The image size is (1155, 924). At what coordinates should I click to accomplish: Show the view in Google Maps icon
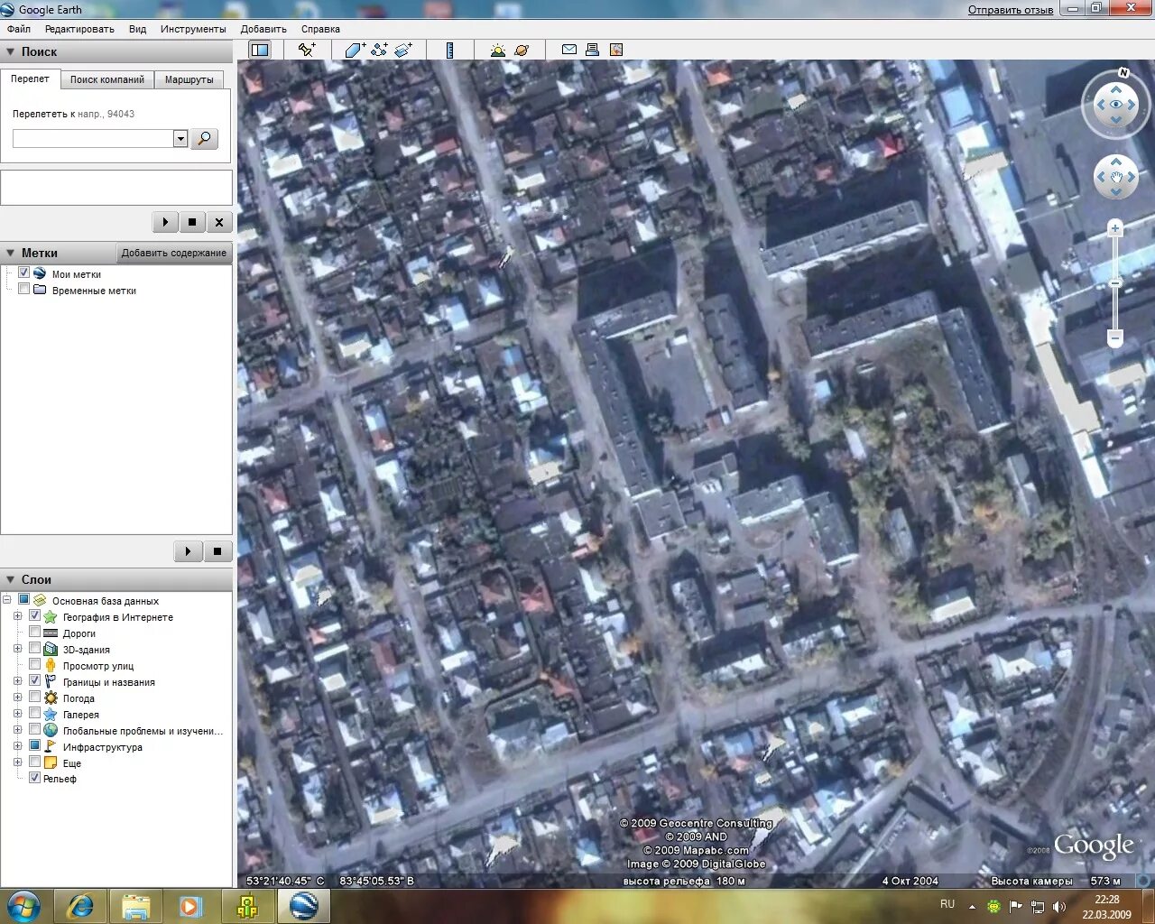pos(616,50)
